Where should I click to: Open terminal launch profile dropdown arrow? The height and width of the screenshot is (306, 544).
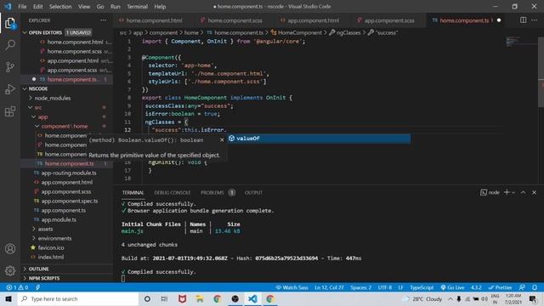click(x=513, y=193)
